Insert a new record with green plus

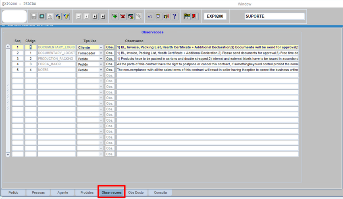tap(115, 17)
